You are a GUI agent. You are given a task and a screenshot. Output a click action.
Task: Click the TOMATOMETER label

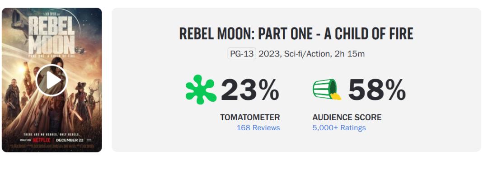250,118
